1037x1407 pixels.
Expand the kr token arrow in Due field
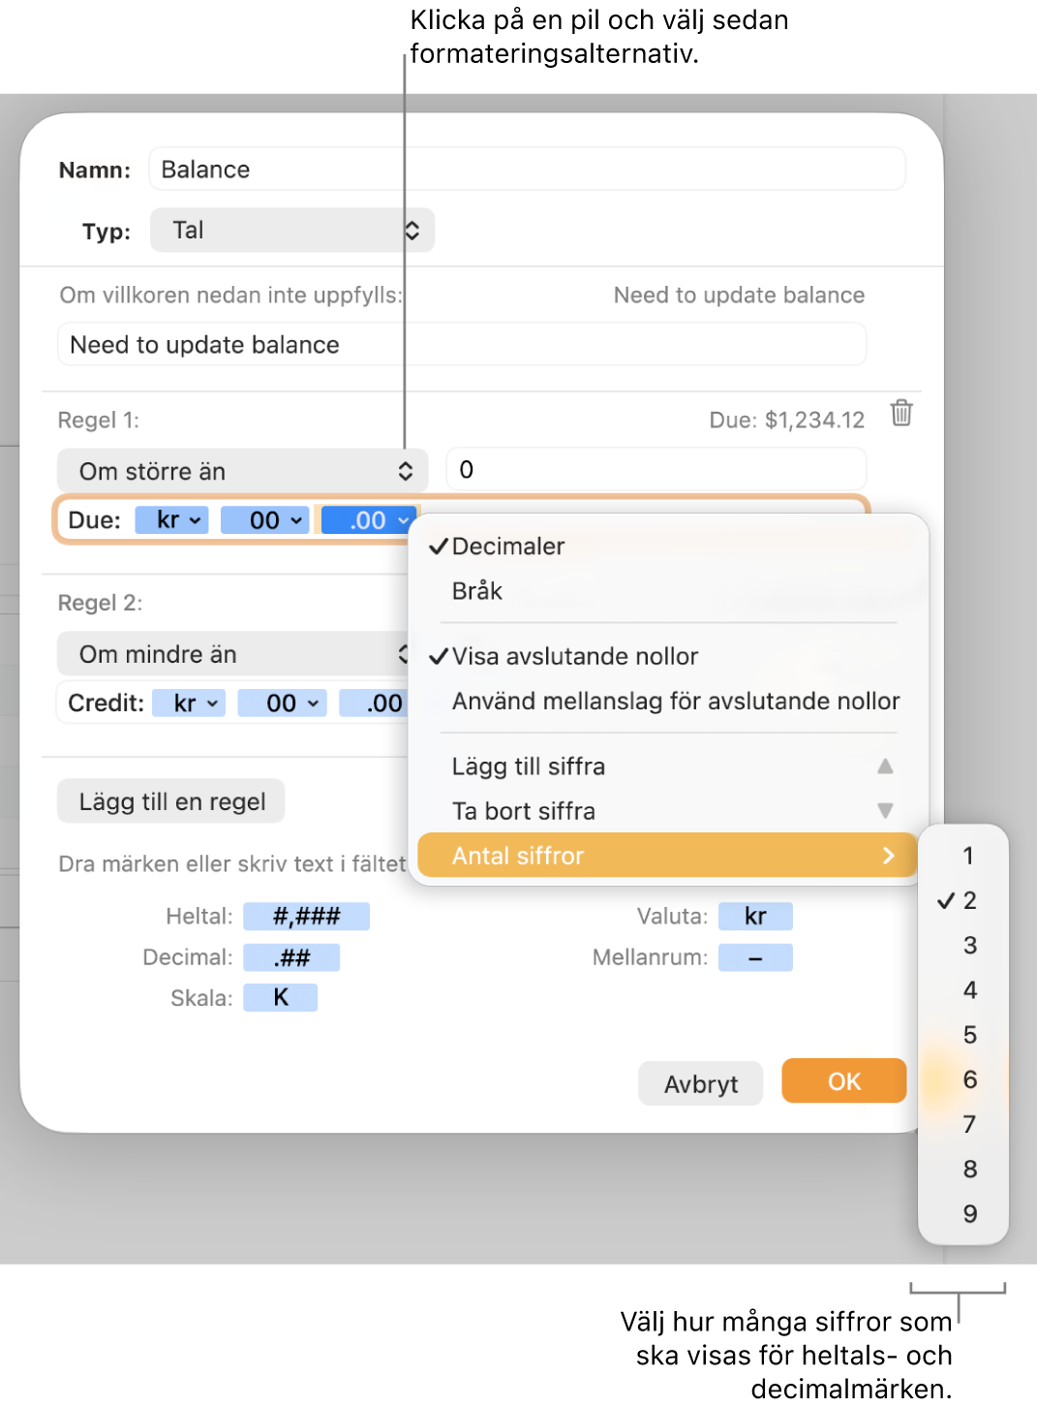click(195, 520)
